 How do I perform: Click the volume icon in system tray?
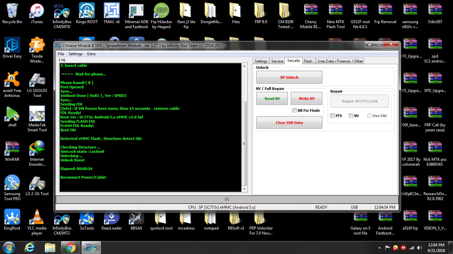click(420, 248)
